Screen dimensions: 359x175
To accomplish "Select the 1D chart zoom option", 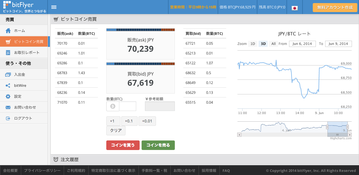I will [x=253, y=44].
